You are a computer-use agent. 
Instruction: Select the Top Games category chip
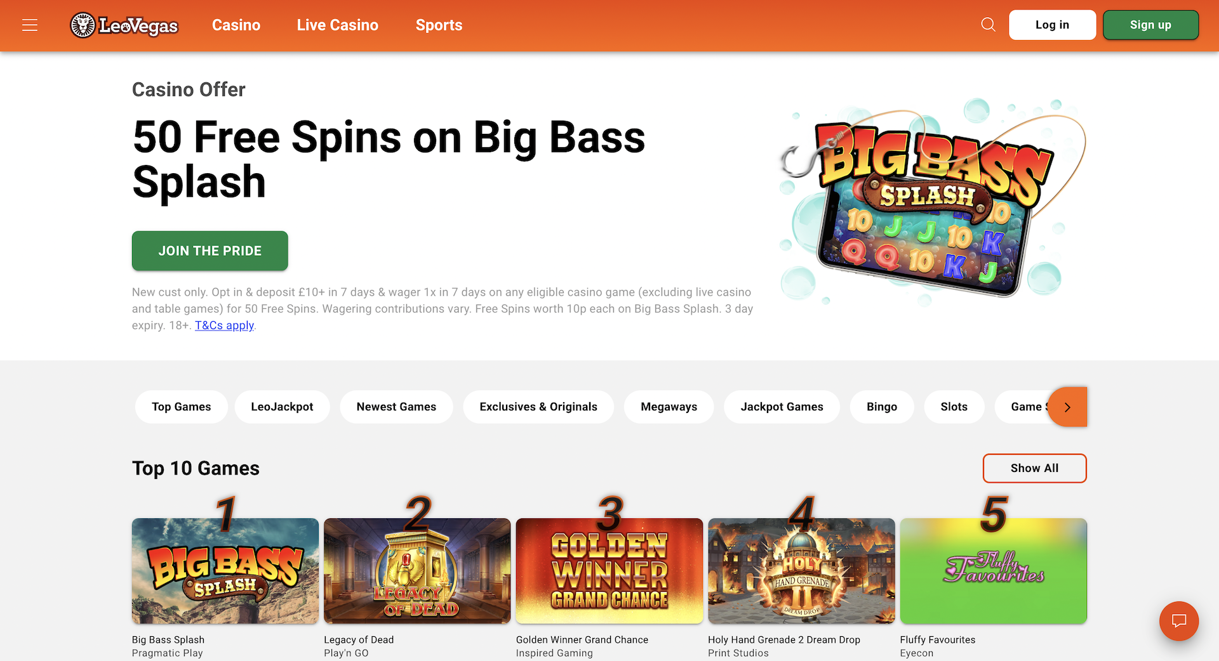pyautogui.click(x=182, y=407)
